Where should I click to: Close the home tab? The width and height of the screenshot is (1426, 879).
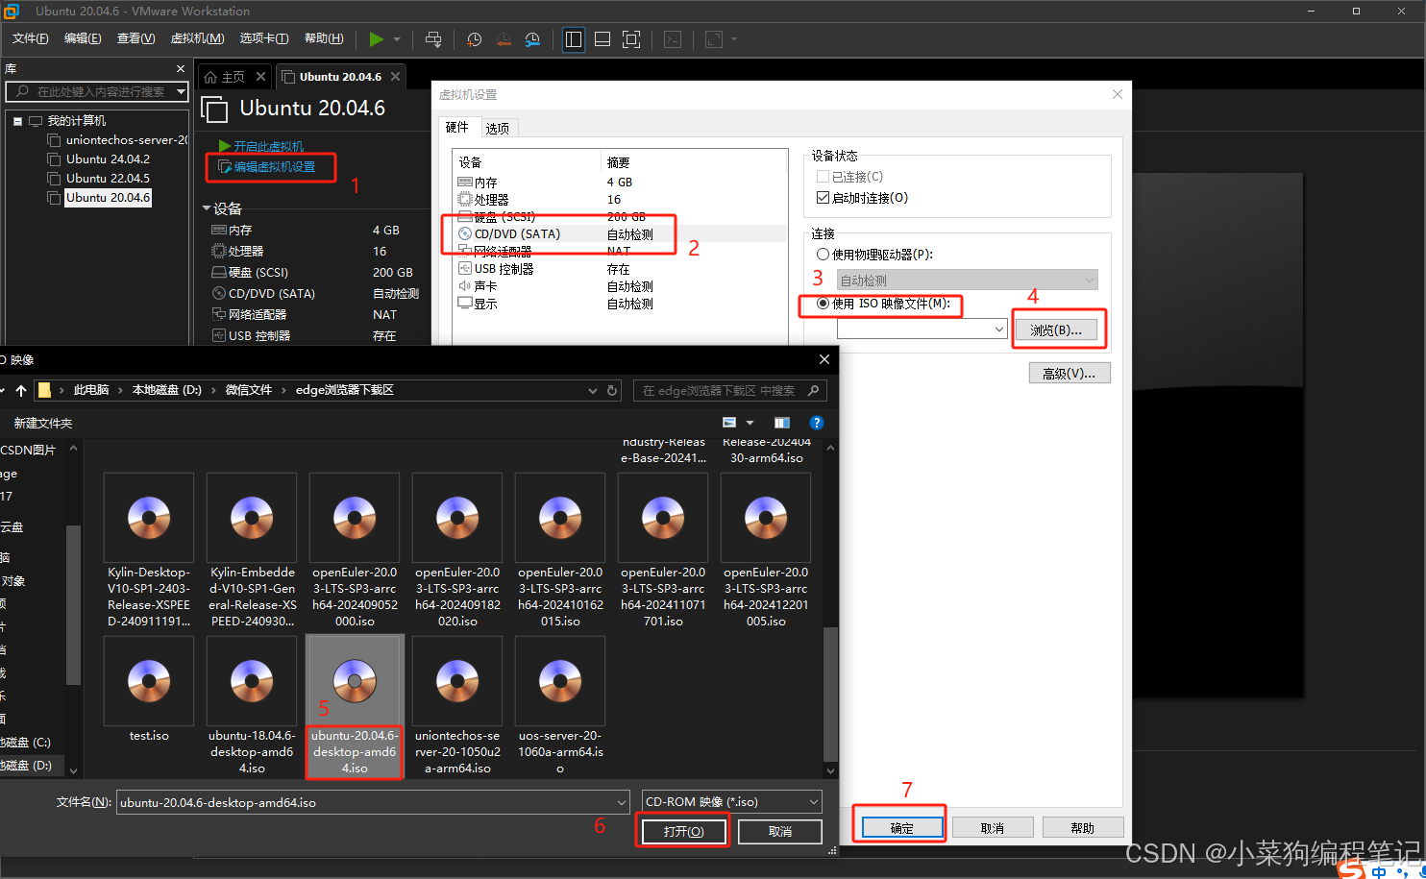260,77
